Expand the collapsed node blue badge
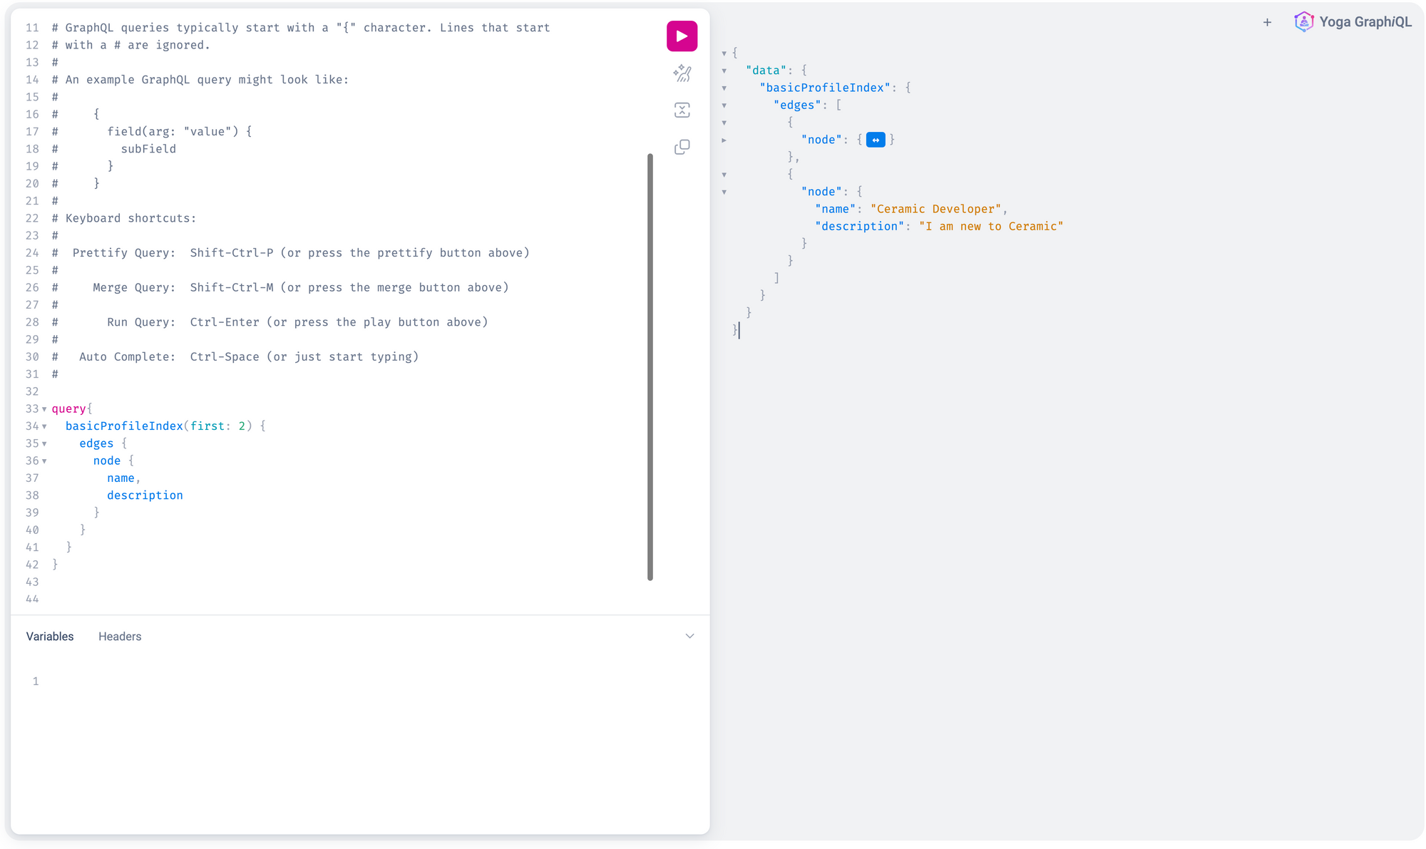This screenshot has height=849, width=1426. pos(876,140)
